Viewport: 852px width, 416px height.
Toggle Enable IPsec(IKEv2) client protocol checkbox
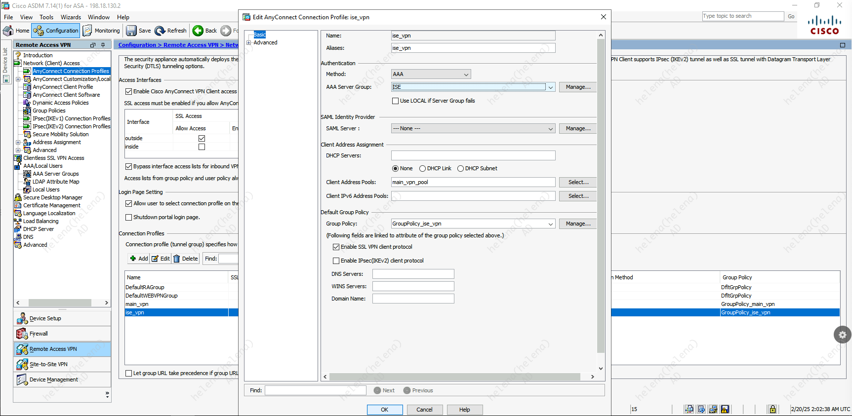click(x=336, y=261)
